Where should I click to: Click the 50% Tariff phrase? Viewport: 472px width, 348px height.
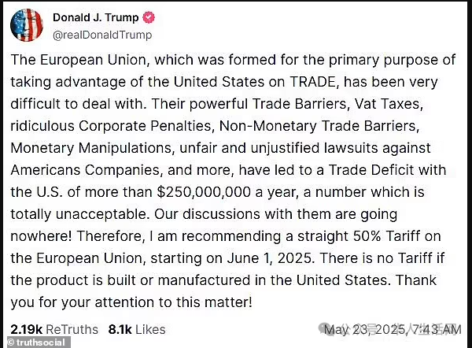[386, 236]
